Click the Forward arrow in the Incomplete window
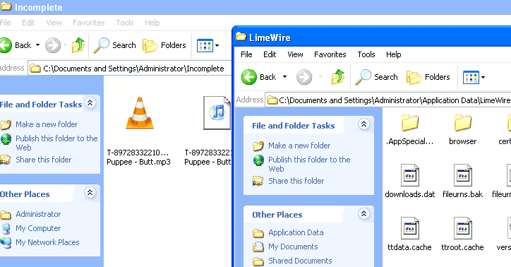This screenshot has width=511, height=267. (53, 45)
